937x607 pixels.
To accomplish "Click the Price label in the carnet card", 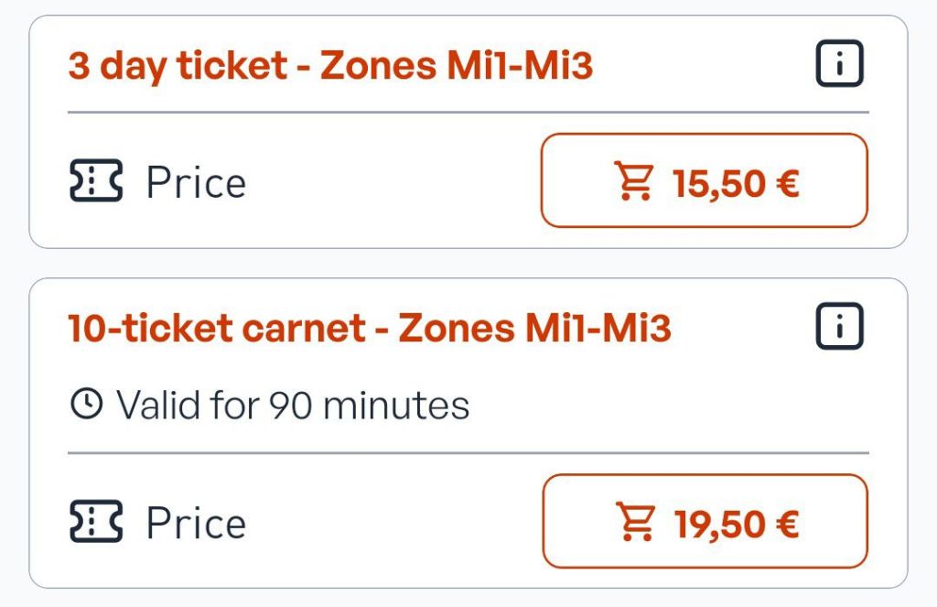I will 196,524.
